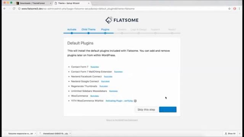
Task: Click Success status beside Contact Form 7
Action: [95, 67]
